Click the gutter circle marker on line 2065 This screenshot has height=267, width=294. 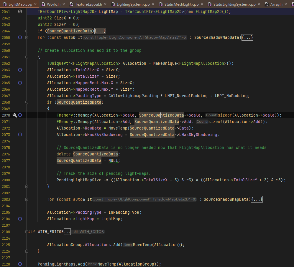[x=20, y=83]
